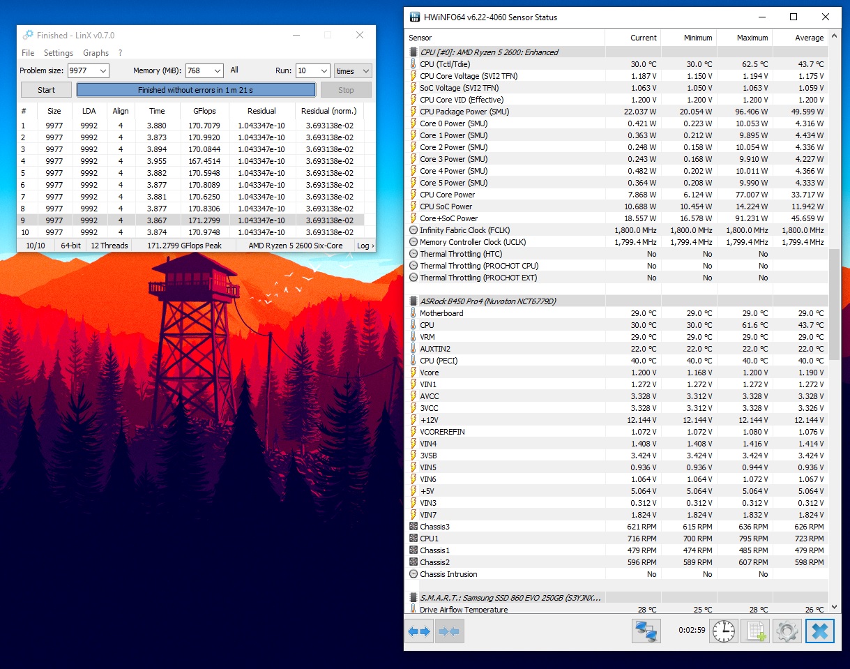Click the CPU group icon for AMD Ryzen 5 2600
850x669 pixels.
point(413,52)
